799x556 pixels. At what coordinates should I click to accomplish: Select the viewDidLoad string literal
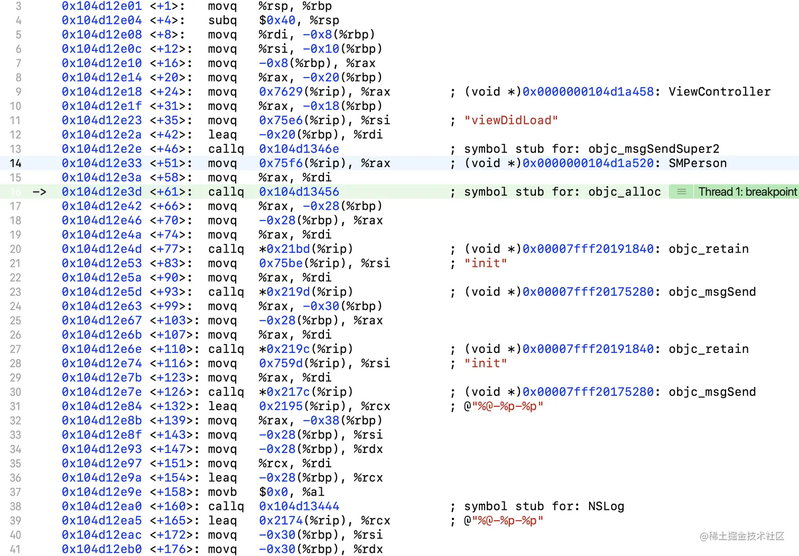pyautogui.click(x=510, y=120)
